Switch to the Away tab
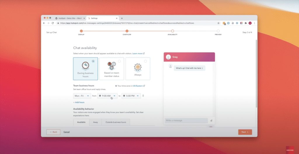Viewport: 299px width, 154px height. pyautogui.click(x=95, y=122)
